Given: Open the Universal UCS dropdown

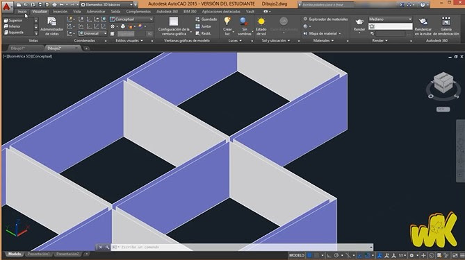Looking at the screenshot, I should pyautogui.click(x=92, y=33).
